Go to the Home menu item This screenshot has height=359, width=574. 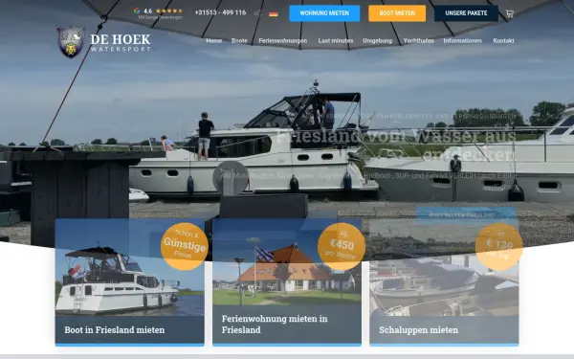(x=213, y=40)
